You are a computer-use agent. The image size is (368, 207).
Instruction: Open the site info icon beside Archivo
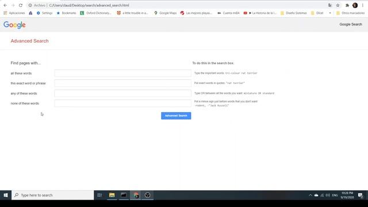(30, 5)
